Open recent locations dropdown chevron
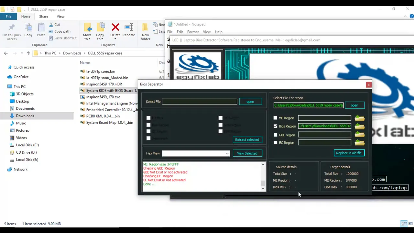The image size is (414, 233). pos(22,53)
